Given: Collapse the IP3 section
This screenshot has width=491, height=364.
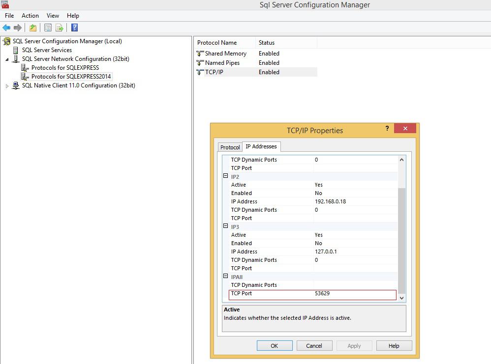Looking at the screenshot, I should pyautogui.click(x=225, y=226).
